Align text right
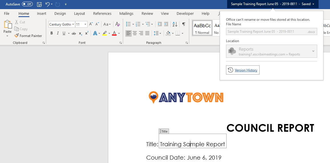The image size is (330, 163). point(141,33)
